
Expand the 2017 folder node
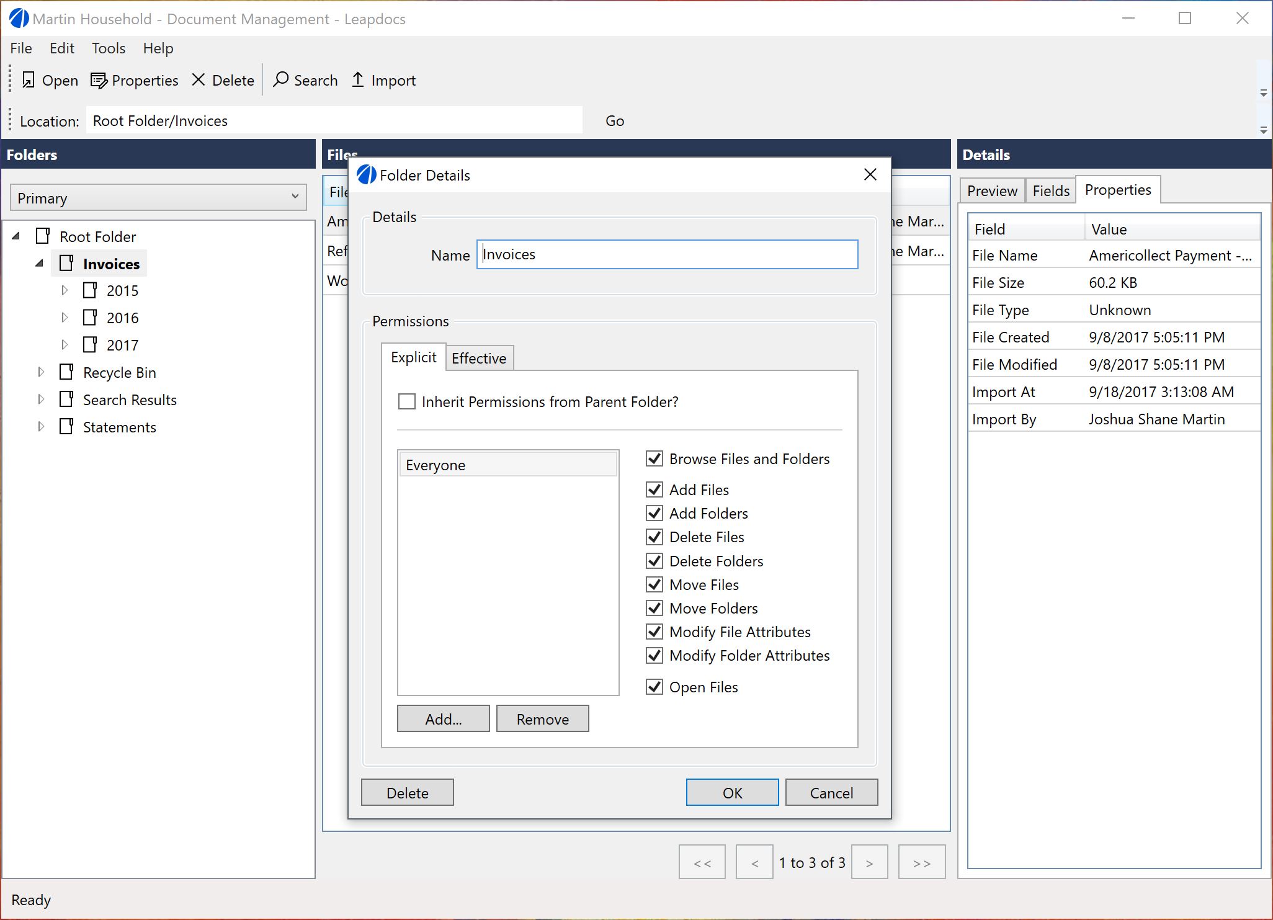(x=65, y=345)
